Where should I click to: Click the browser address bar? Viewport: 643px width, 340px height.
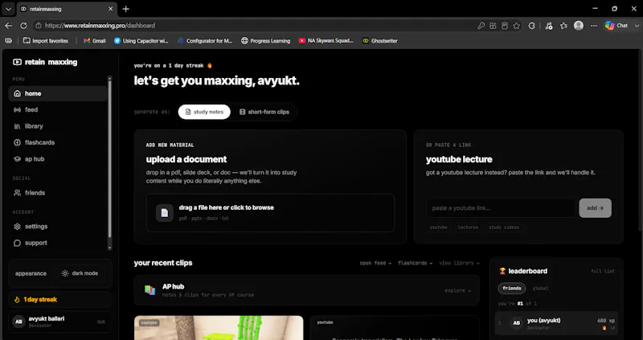click(254, 26)
